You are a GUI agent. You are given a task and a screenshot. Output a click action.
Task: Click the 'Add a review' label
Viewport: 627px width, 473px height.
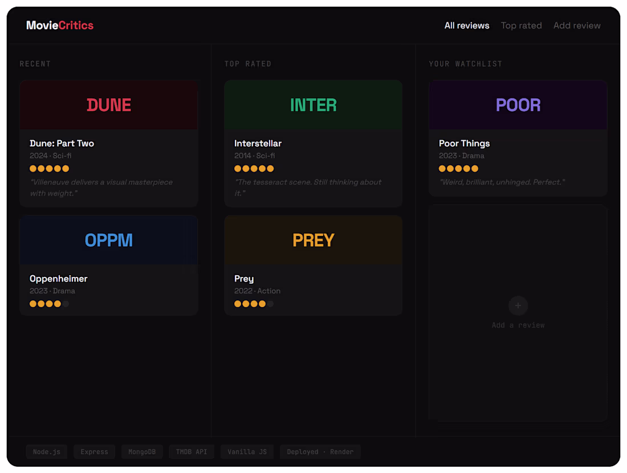[518, 325]
